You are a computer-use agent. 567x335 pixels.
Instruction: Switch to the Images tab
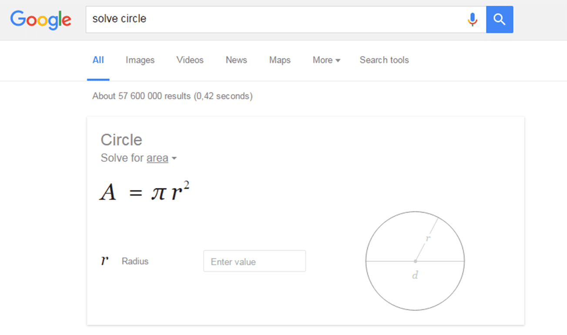click(x=140, y=60)
